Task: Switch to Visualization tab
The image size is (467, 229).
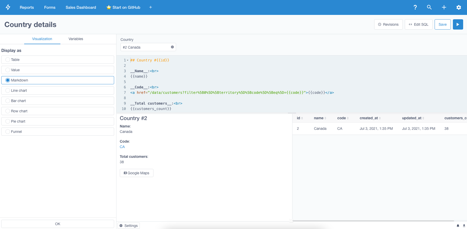Action: [x=42, y=39]
